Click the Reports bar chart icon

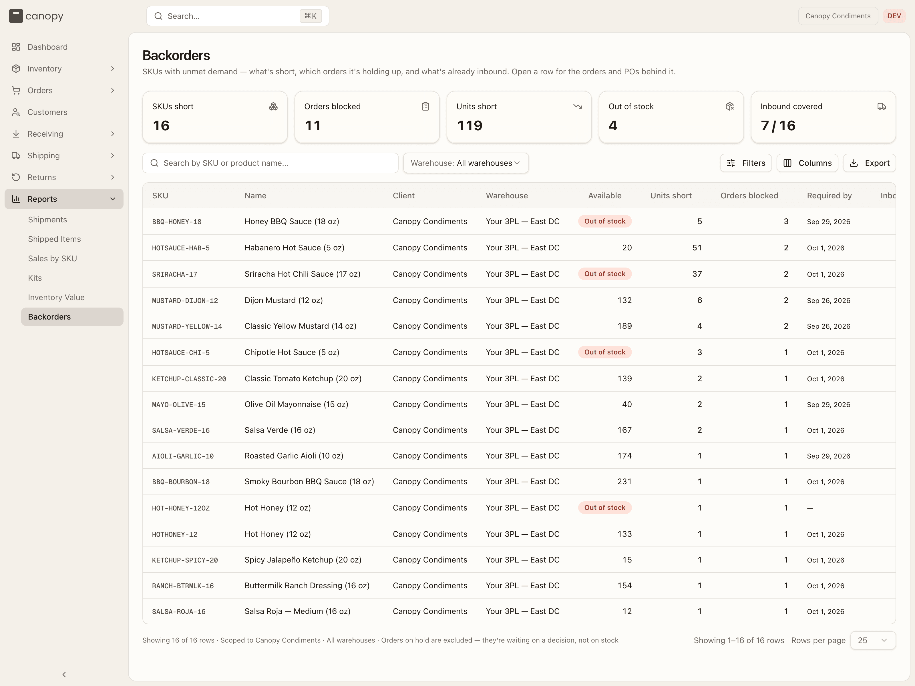click(16, 199)
